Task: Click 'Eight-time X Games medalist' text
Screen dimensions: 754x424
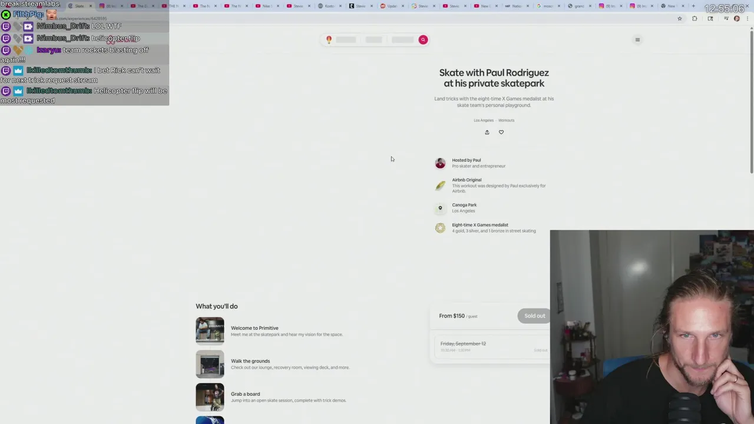Action: click(480, 225)
